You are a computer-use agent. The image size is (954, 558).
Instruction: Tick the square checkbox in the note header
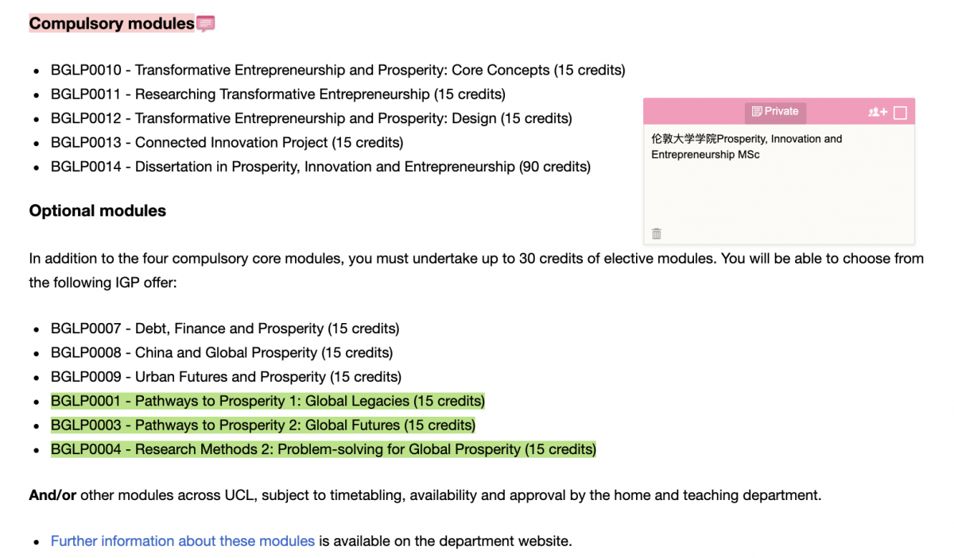tap(900, 113)
